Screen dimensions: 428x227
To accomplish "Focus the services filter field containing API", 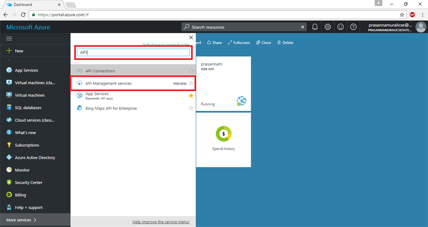I will click(x=133, y=52).
